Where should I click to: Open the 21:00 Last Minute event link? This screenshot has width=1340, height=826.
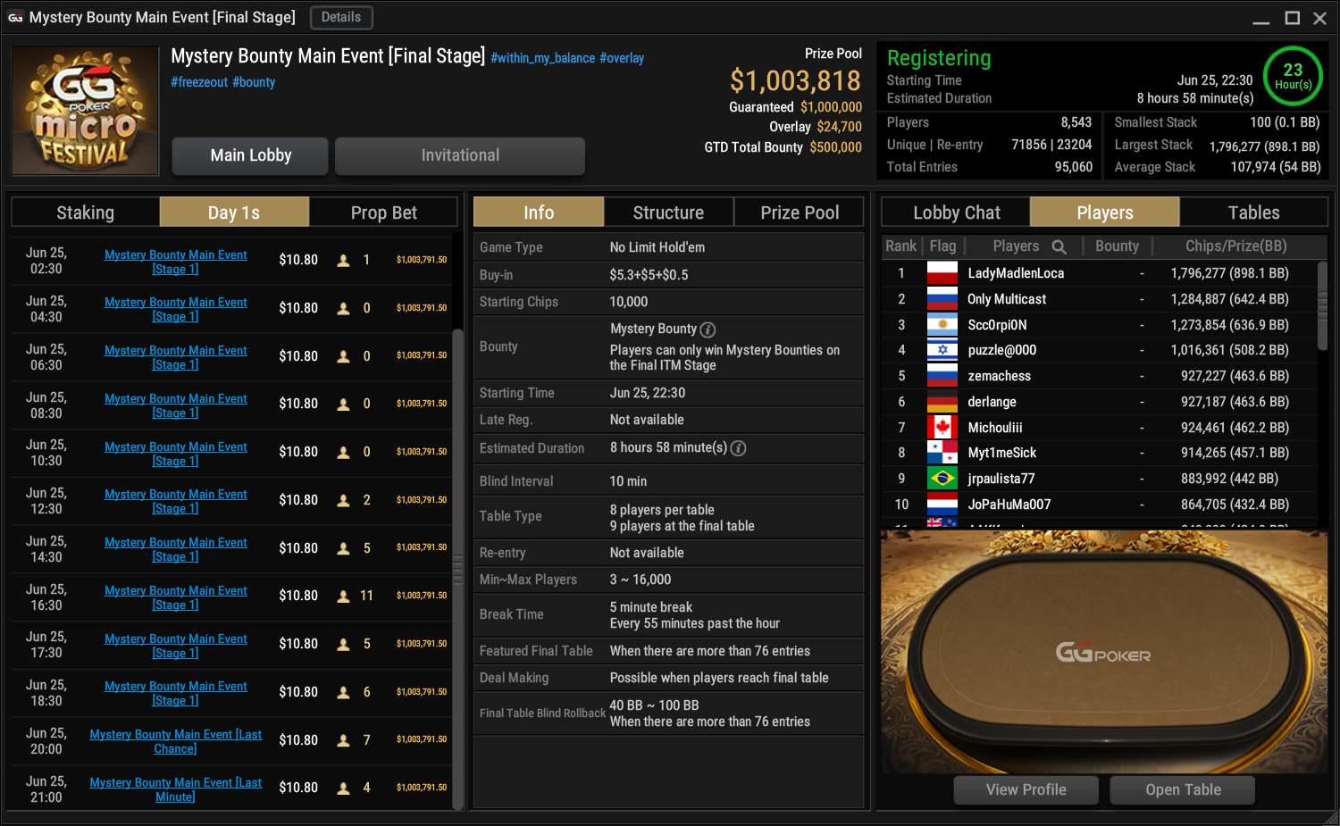[175, 789]
